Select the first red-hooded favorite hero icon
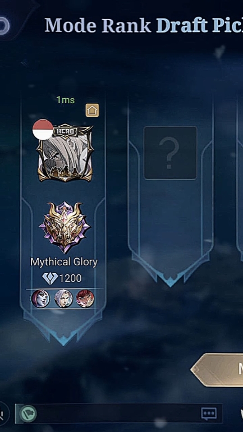243x432 pixels. pos(40,298)
